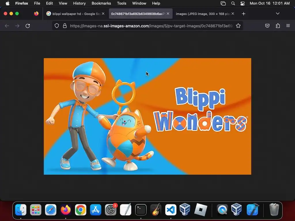Open the Help menu
The width and height of the screenshot is (295, 221).
(156, 3)
